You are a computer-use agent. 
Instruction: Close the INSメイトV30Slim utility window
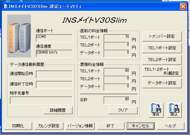pos(183,6)
